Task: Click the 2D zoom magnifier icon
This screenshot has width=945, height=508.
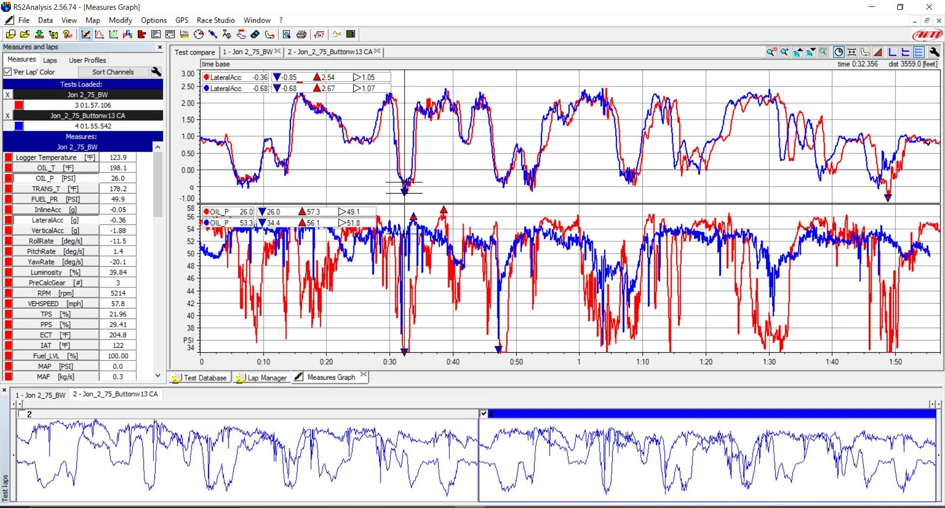Action: [771, 52]
